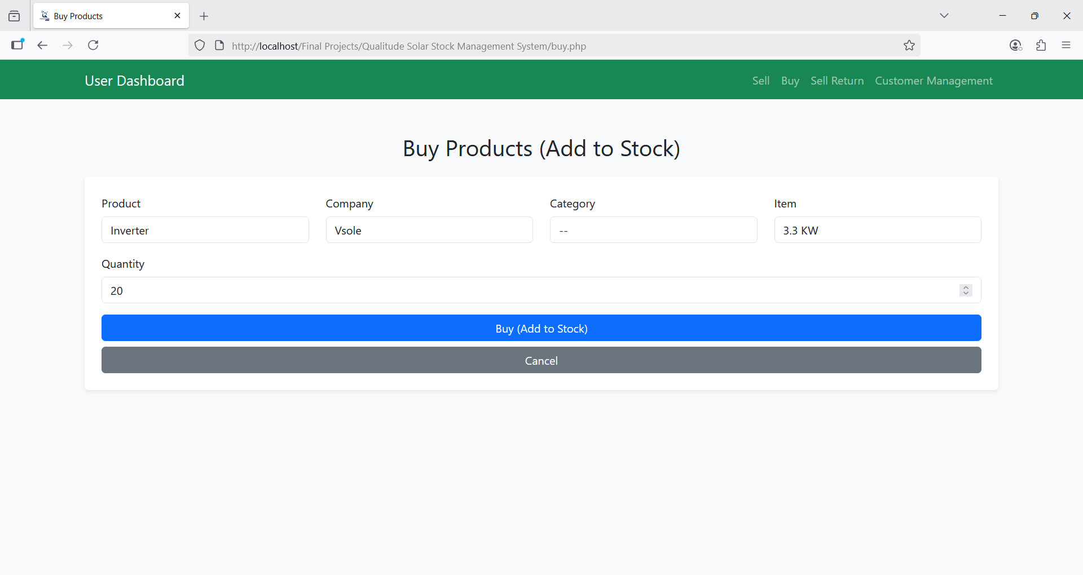1083x575 pixels.
Task: Bookmark this page with star icon
Action: pyautogui.click(x=909, y=46)
